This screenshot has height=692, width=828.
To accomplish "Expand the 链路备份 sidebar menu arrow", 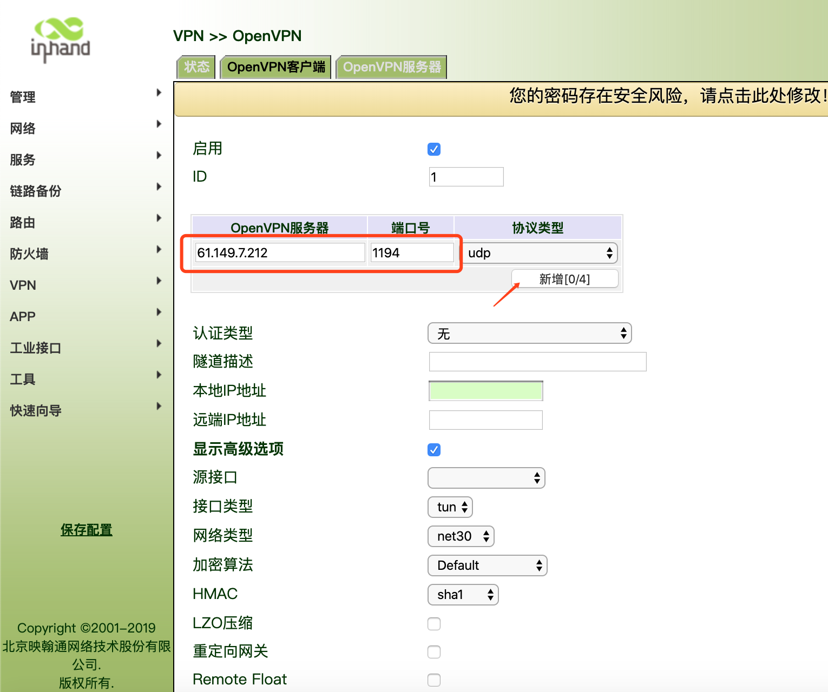I will click(159, 187).
